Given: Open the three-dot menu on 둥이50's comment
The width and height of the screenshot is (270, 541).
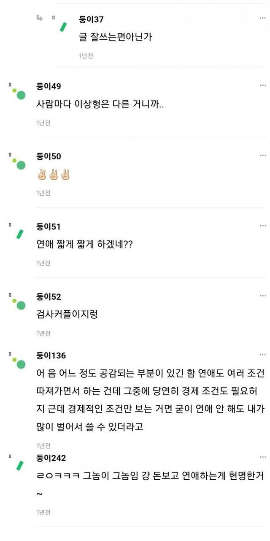Looking at the screenshot, I should [262, 156].
